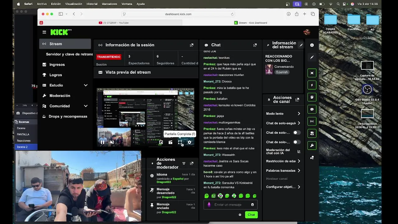Screen dimensions: 398x224
Task: Open the emoji picker in chat input
Action: point(252,204)
